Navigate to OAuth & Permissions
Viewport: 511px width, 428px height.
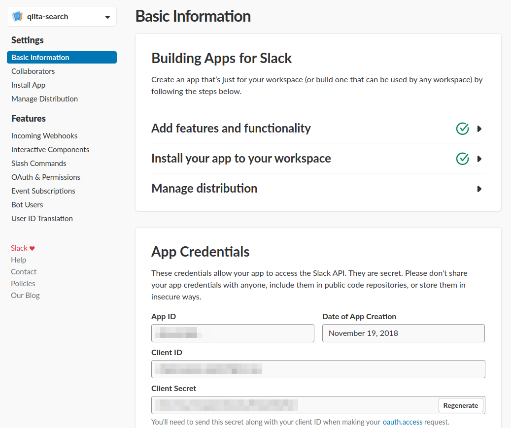pyautogui.click(x=46, y=177)
